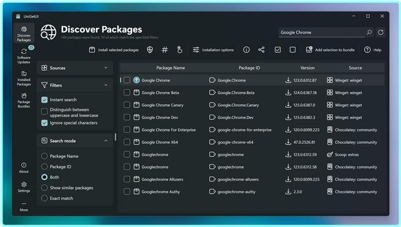The height and width of the screenshot is (227, 401).
Task: Sort by Package ID column header
Action: click(x=249, y=68)
